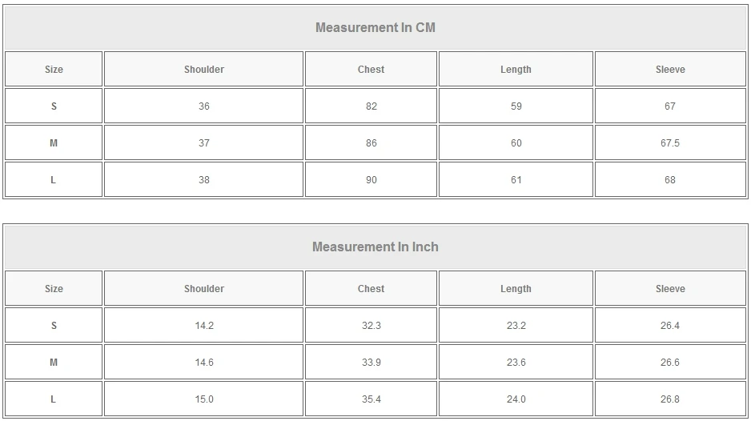Viewport: 751px width, 421px height.
Task: Click size L row label in Inch table
Action: [x=54, y=399]
